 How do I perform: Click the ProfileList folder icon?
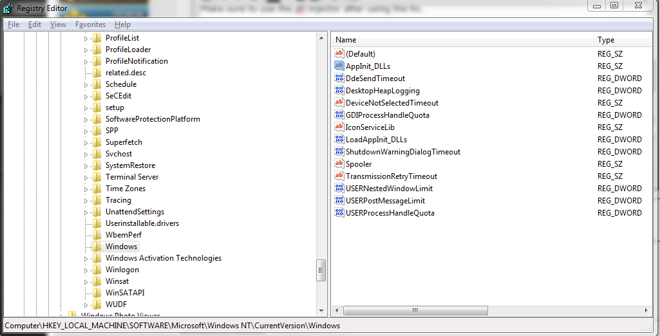(97, 38)
